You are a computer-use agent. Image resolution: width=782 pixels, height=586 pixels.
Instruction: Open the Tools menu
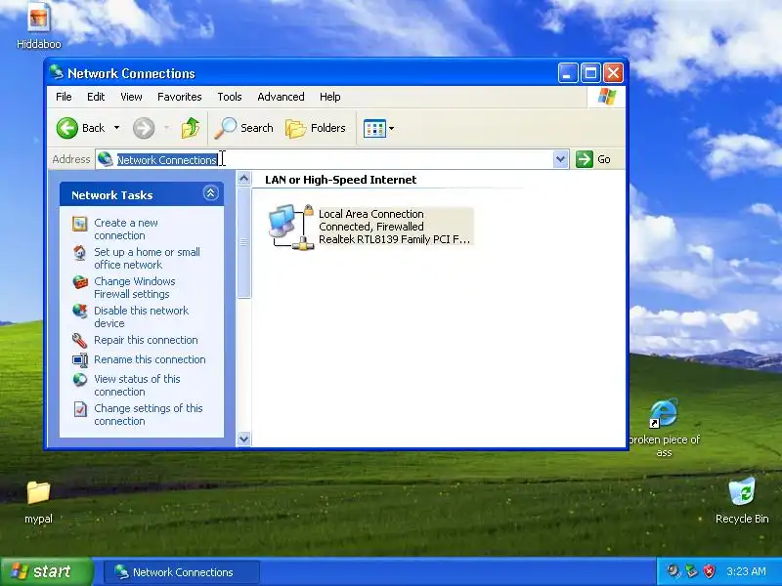[230, 97]
